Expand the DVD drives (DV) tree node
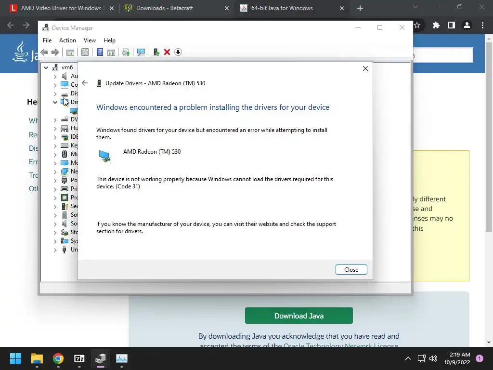 (55, 119)
